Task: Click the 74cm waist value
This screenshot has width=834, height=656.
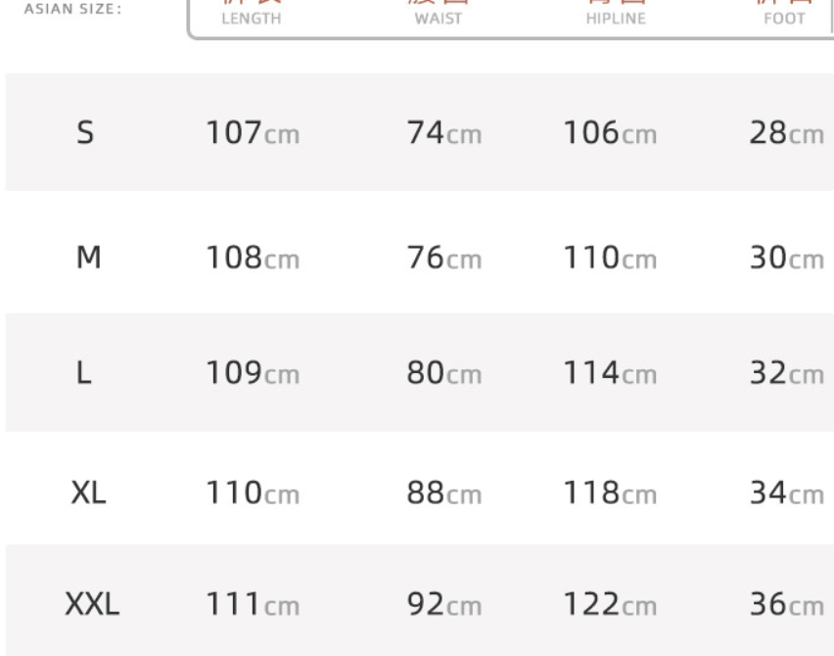Action: 444,132
